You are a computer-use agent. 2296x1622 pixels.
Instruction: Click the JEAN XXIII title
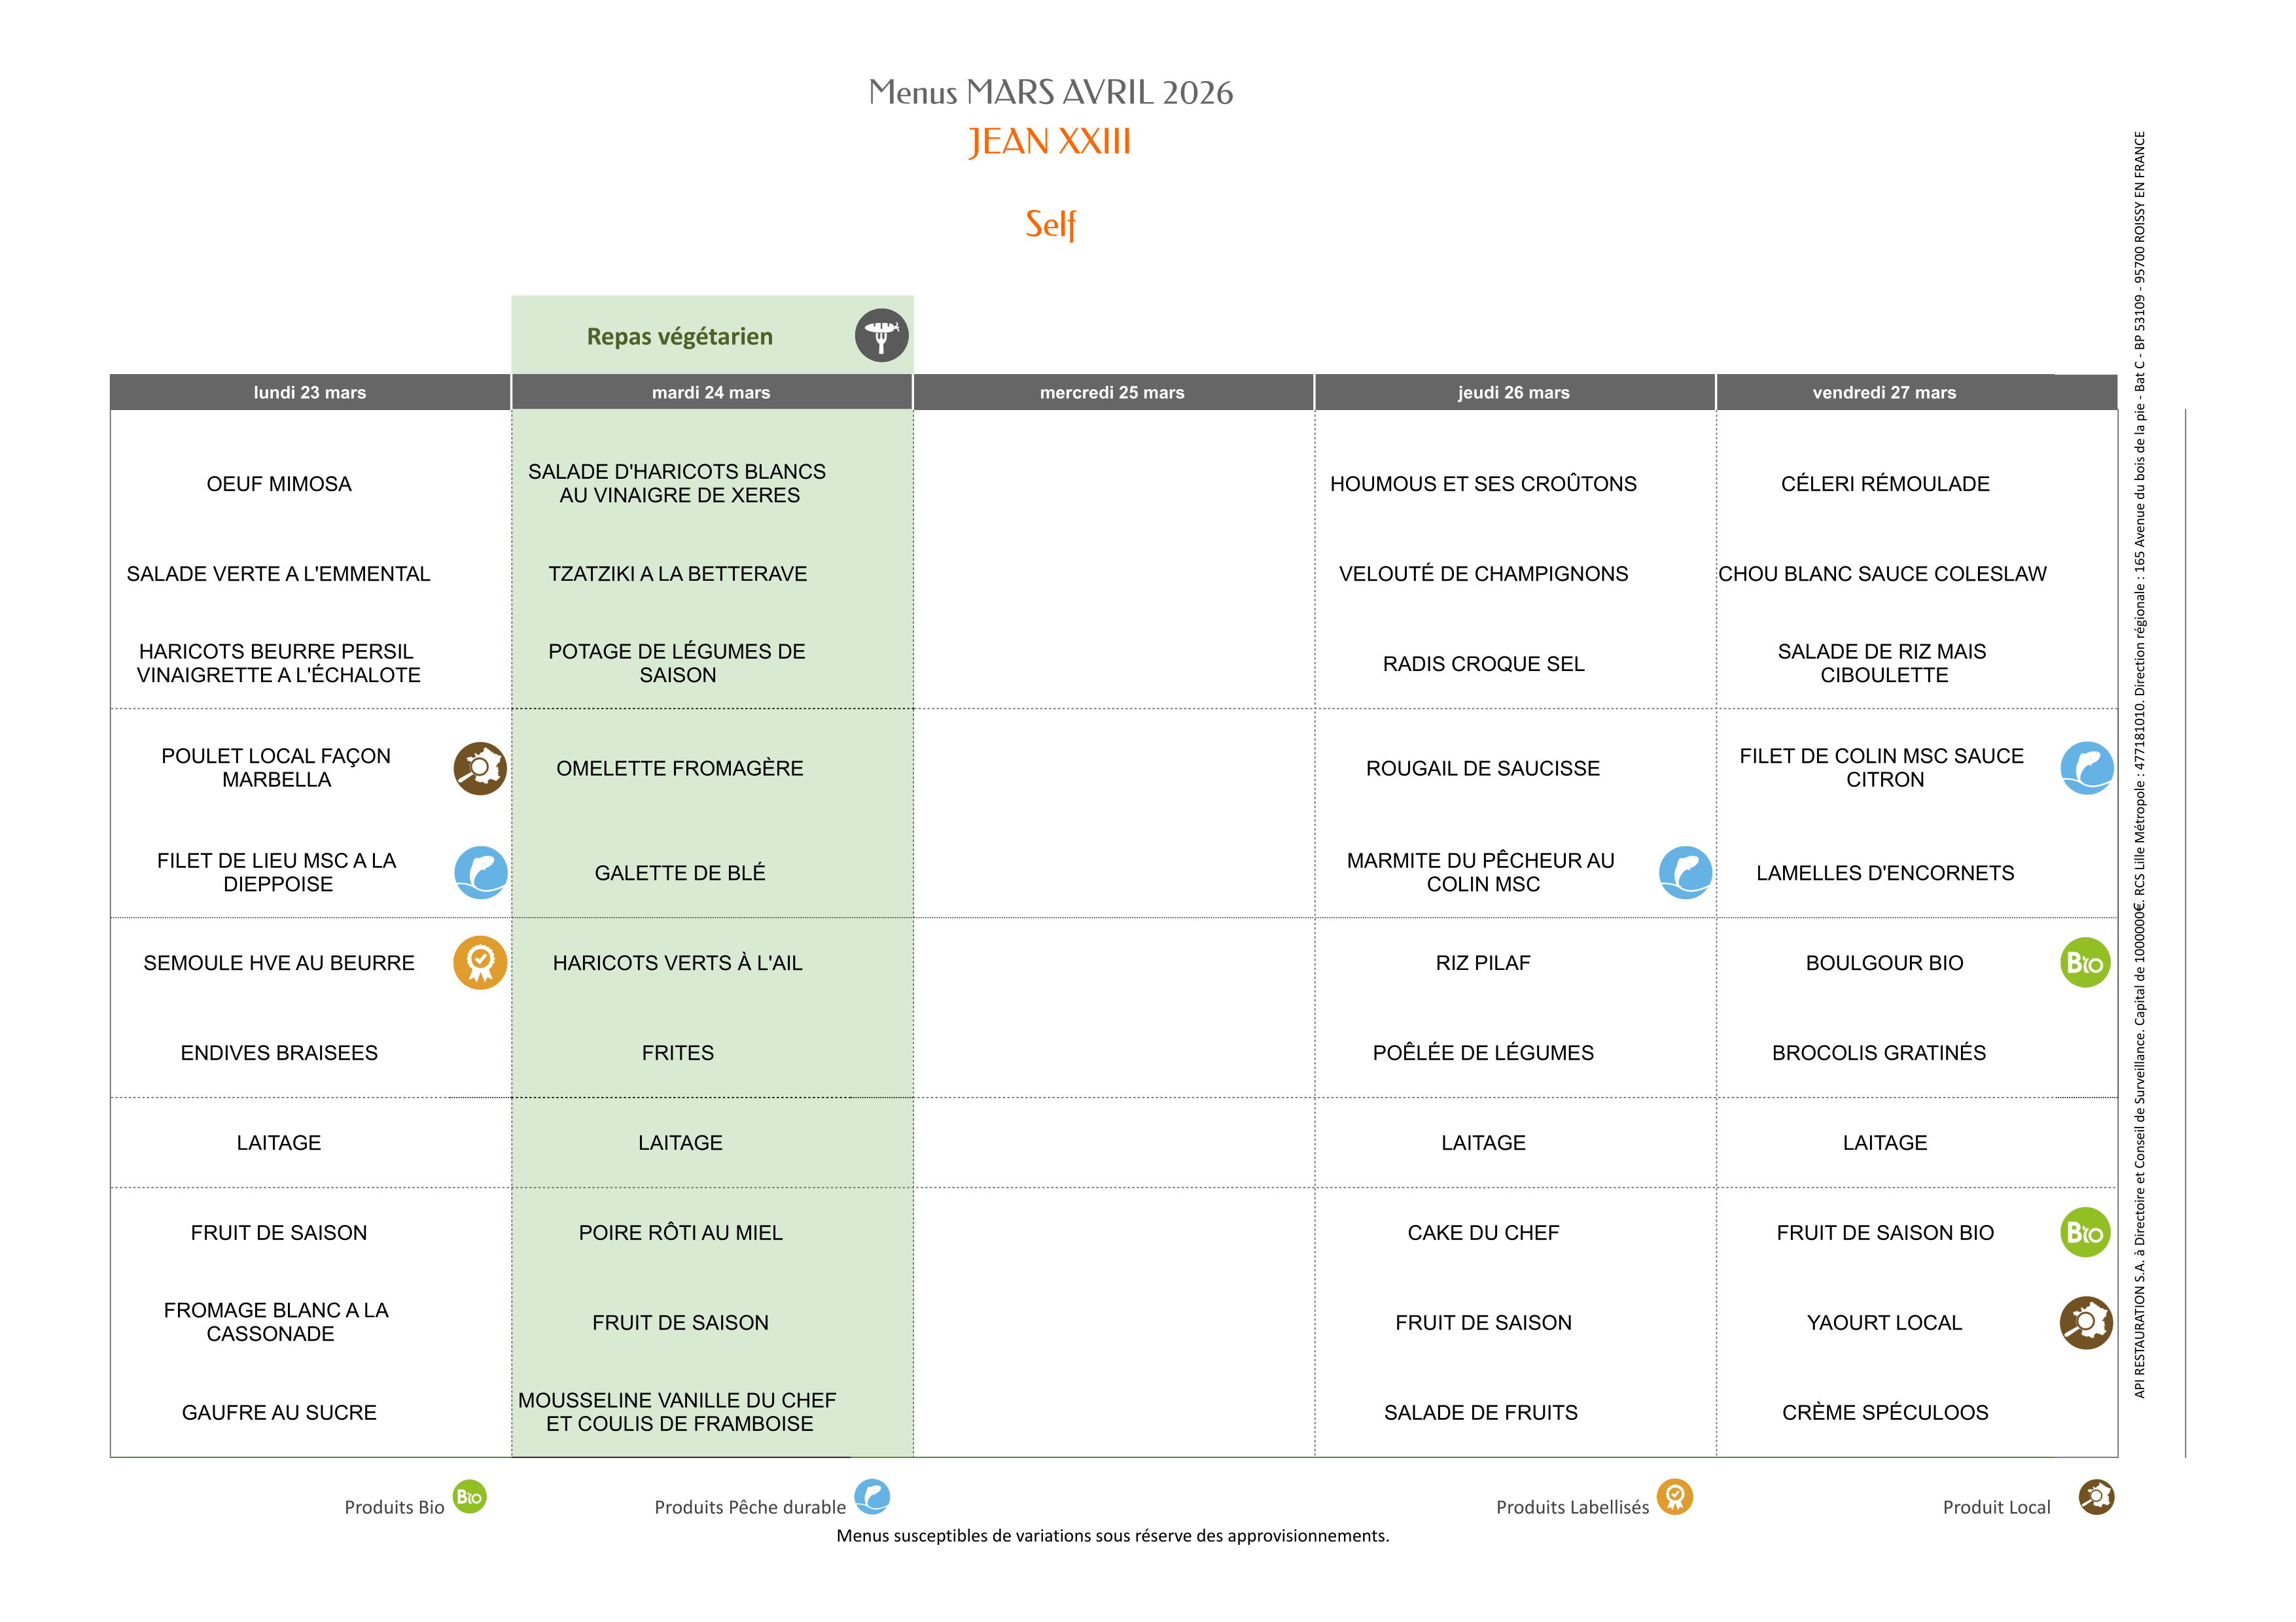(1049, 142)
